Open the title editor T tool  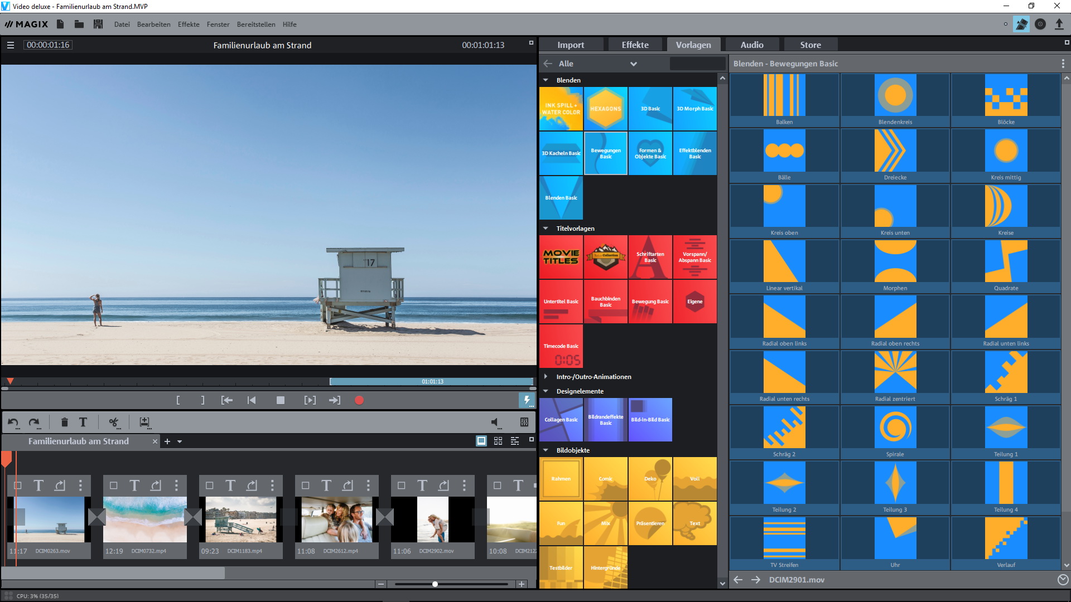[83, 423]
